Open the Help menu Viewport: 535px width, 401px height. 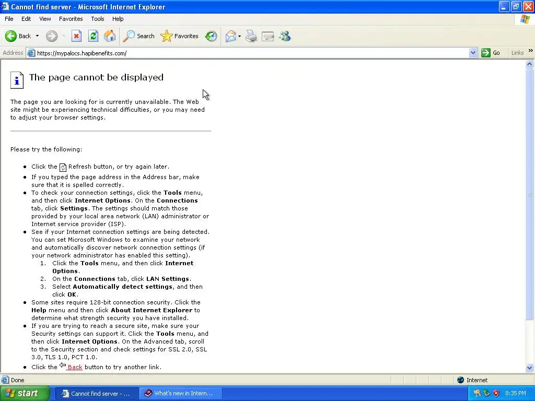[118, 19]
